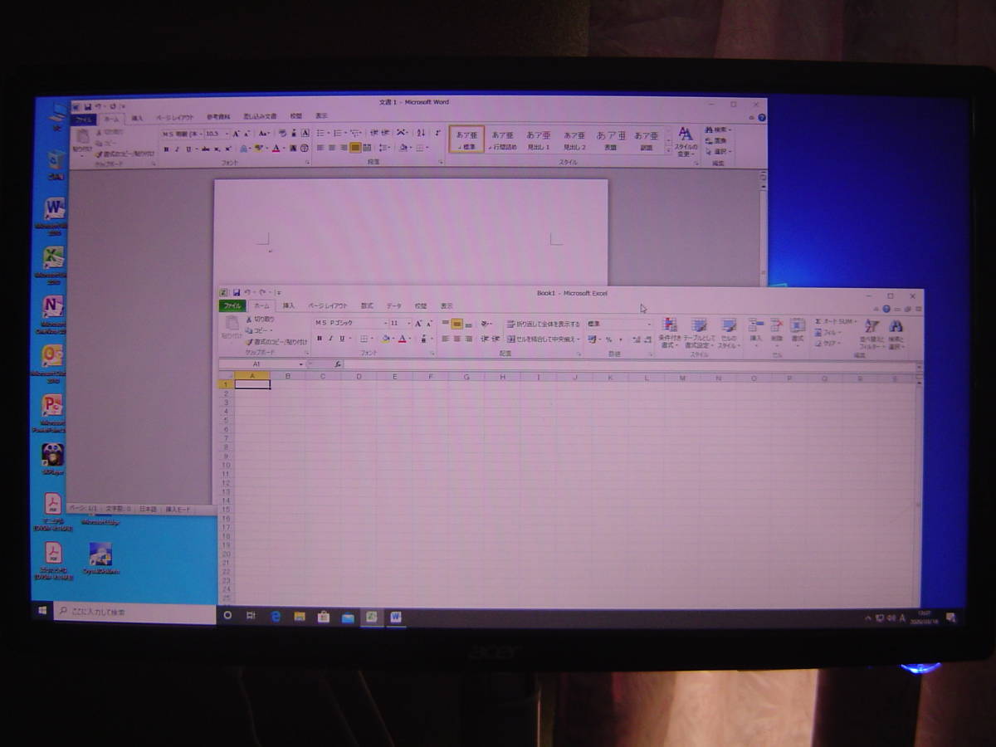Image resolution: width=996 pixels, height=747 pixels.
Task: Open the Excel Name Box dropdown arrow
Action: 301,364
